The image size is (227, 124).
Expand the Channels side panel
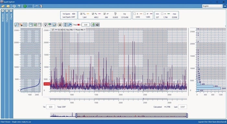(7, 11)
